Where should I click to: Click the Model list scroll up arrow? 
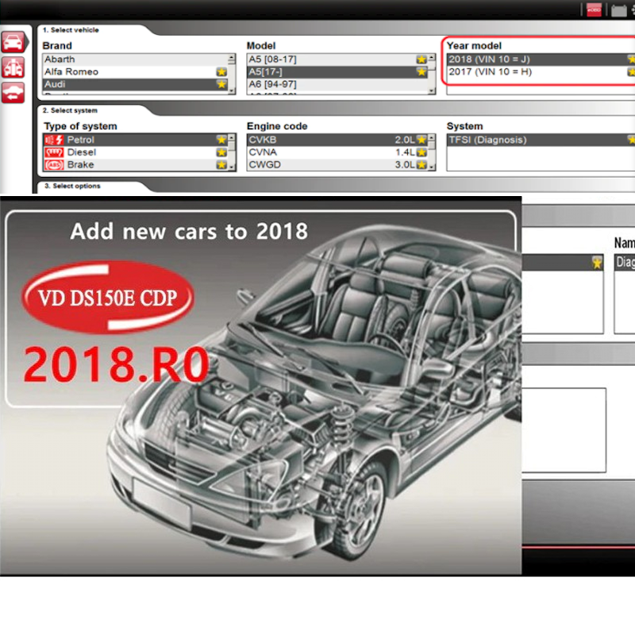(432, 58)
